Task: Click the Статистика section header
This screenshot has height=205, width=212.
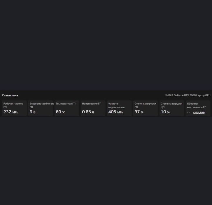Action: 10,95
